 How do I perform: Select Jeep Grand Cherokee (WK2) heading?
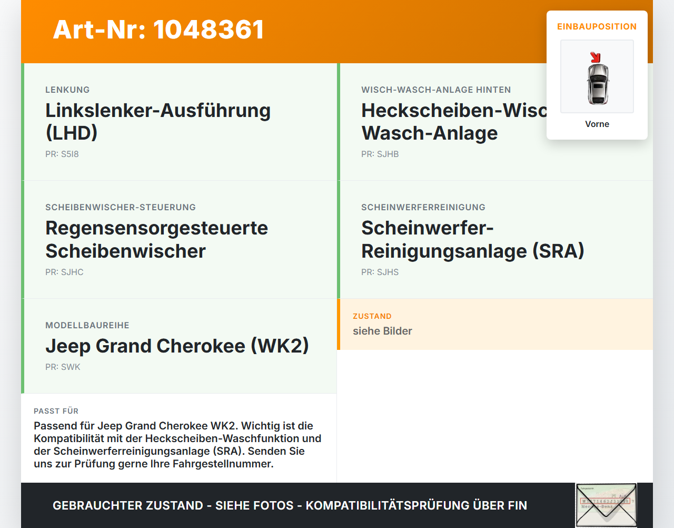[x=177, y=346]
